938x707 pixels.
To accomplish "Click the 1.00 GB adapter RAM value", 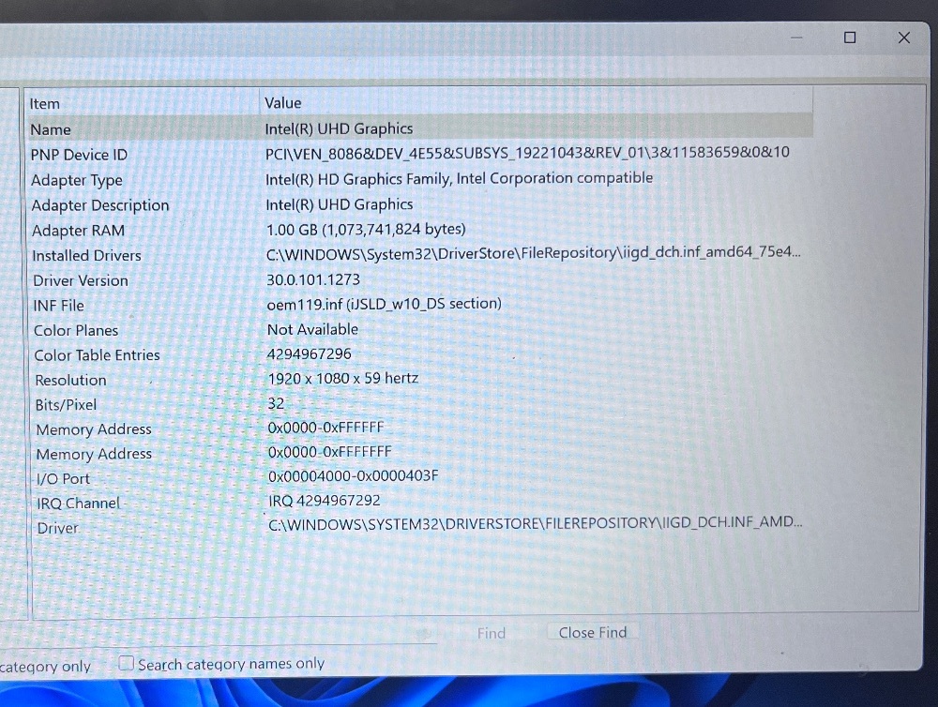I will [x=366, y=229].
